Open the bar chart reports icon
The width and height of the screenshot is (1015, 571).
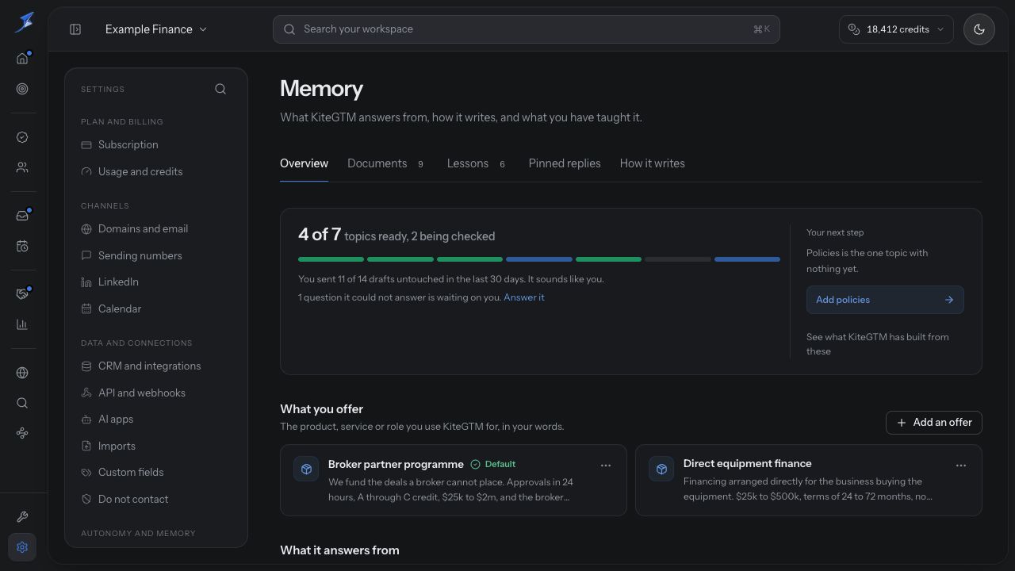tap(22, 324)
